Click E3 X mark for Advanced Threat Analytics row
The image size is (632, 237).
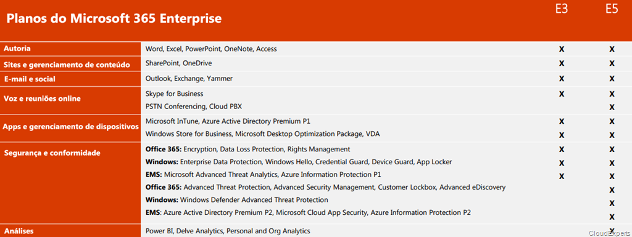tap(562, 176)
